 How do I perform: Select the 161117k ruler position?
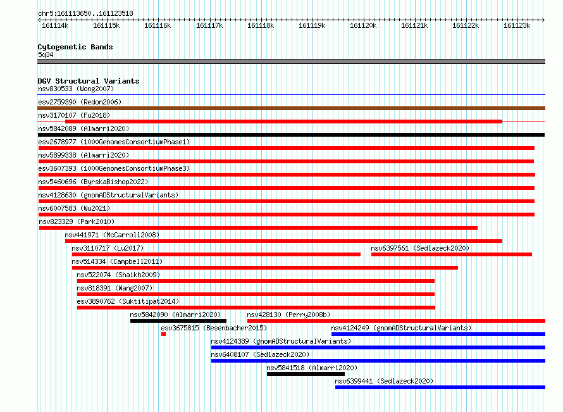point(209,25)
